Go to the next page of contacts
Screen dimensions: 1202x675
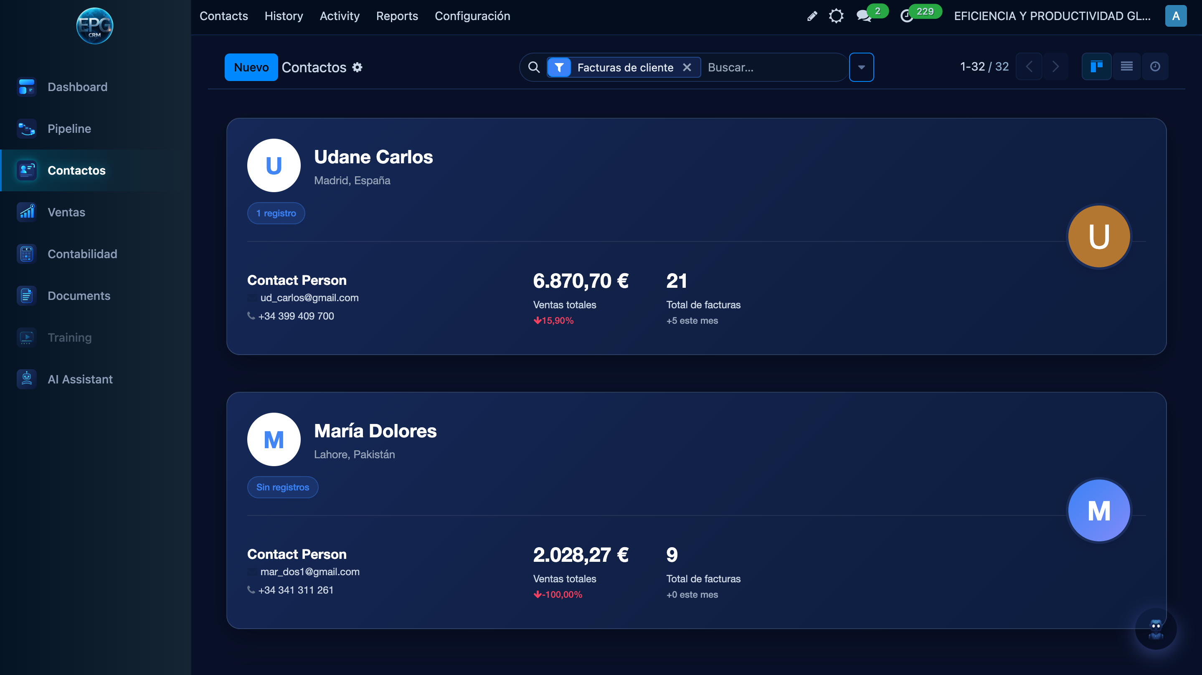(1056, 66)
